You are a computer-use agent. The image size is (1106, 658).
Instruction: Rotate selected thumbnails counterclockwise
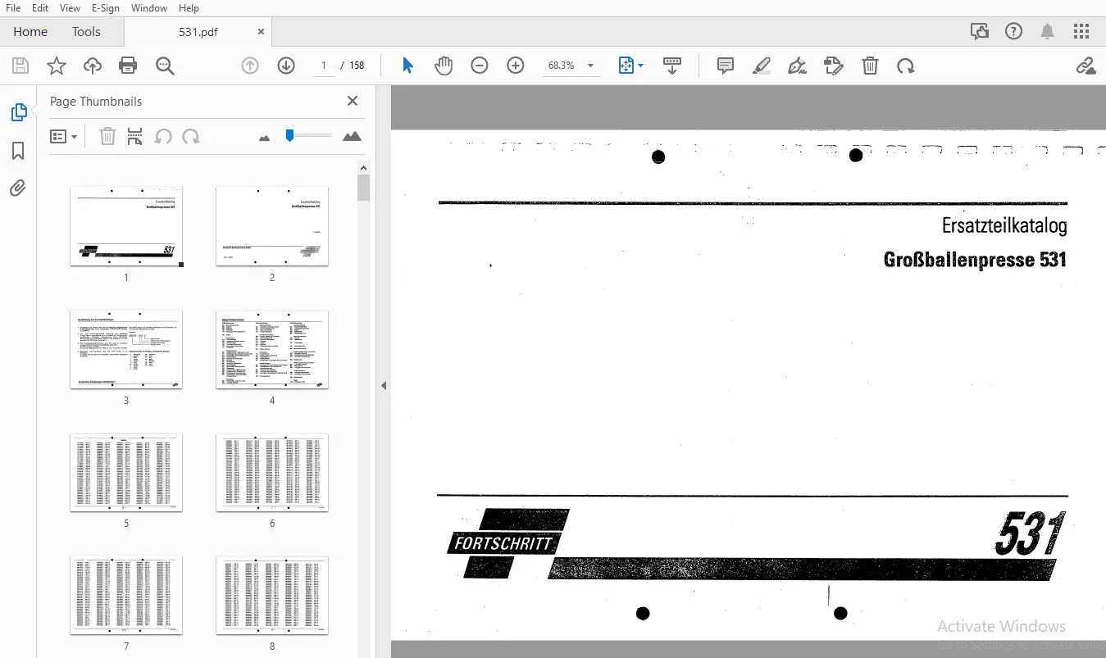click(x=163, y=137)
